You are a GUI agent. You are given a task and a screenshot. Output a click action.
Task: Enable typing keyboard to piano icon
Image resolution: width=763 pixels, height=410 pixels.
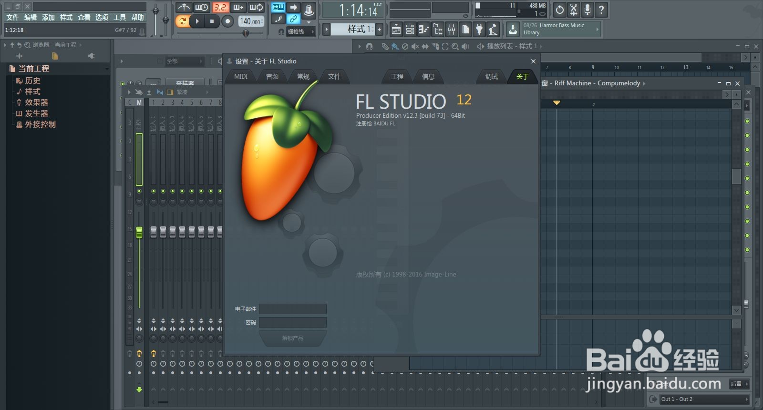(278, 7)
